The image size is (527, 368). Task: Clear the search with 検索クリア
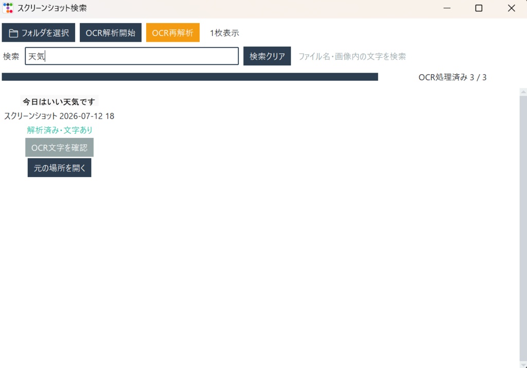click(x=267, y=56)
